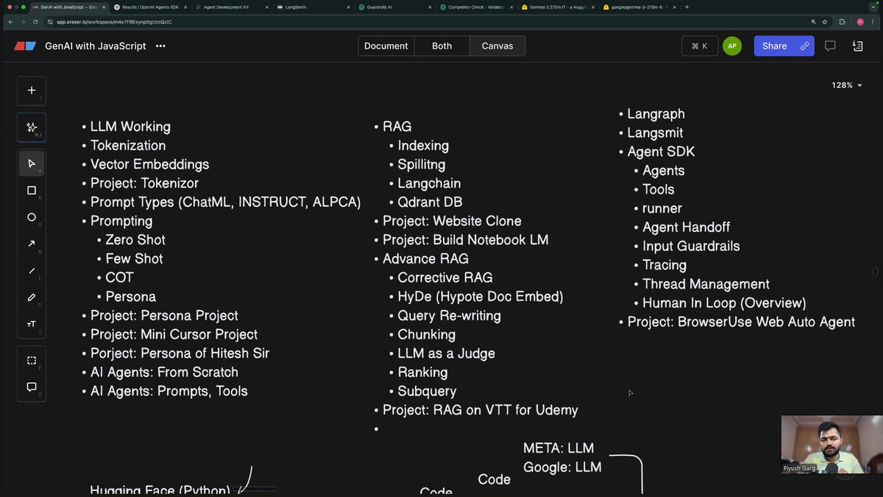Open the 128% zoom level dropdown

847,85
